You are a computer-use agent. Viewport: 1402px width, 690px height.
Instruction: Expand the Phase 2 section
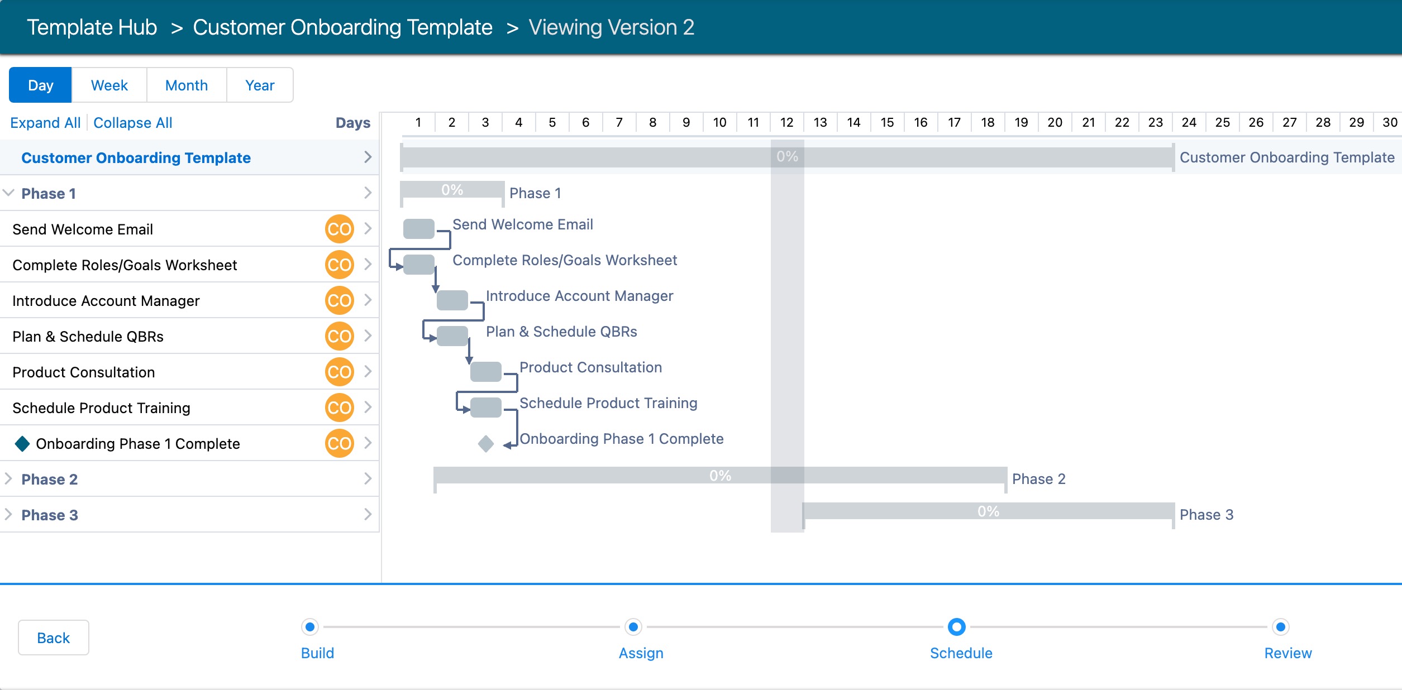[x=8, y=479]
